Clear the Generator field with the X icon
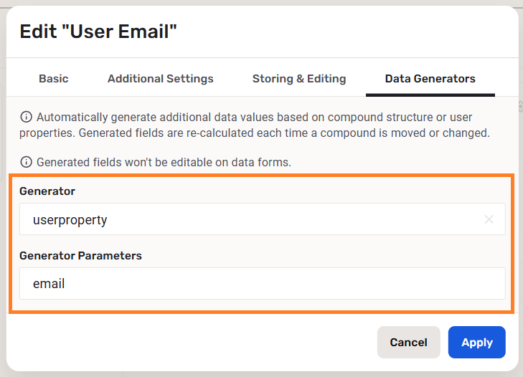Viewport: 523px width, 377px height. [x=489, y=219]
